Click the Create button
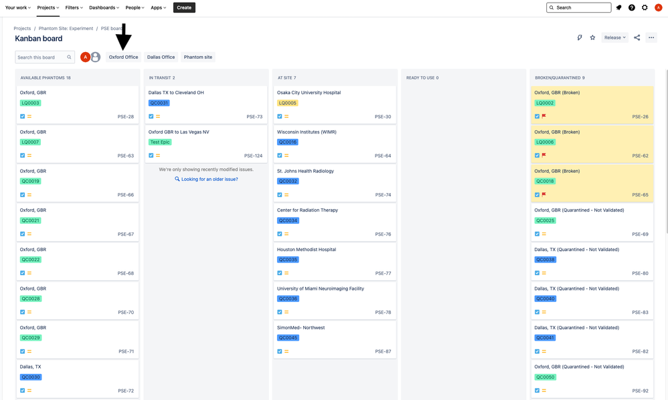668x400 pixels. point(183,7)
